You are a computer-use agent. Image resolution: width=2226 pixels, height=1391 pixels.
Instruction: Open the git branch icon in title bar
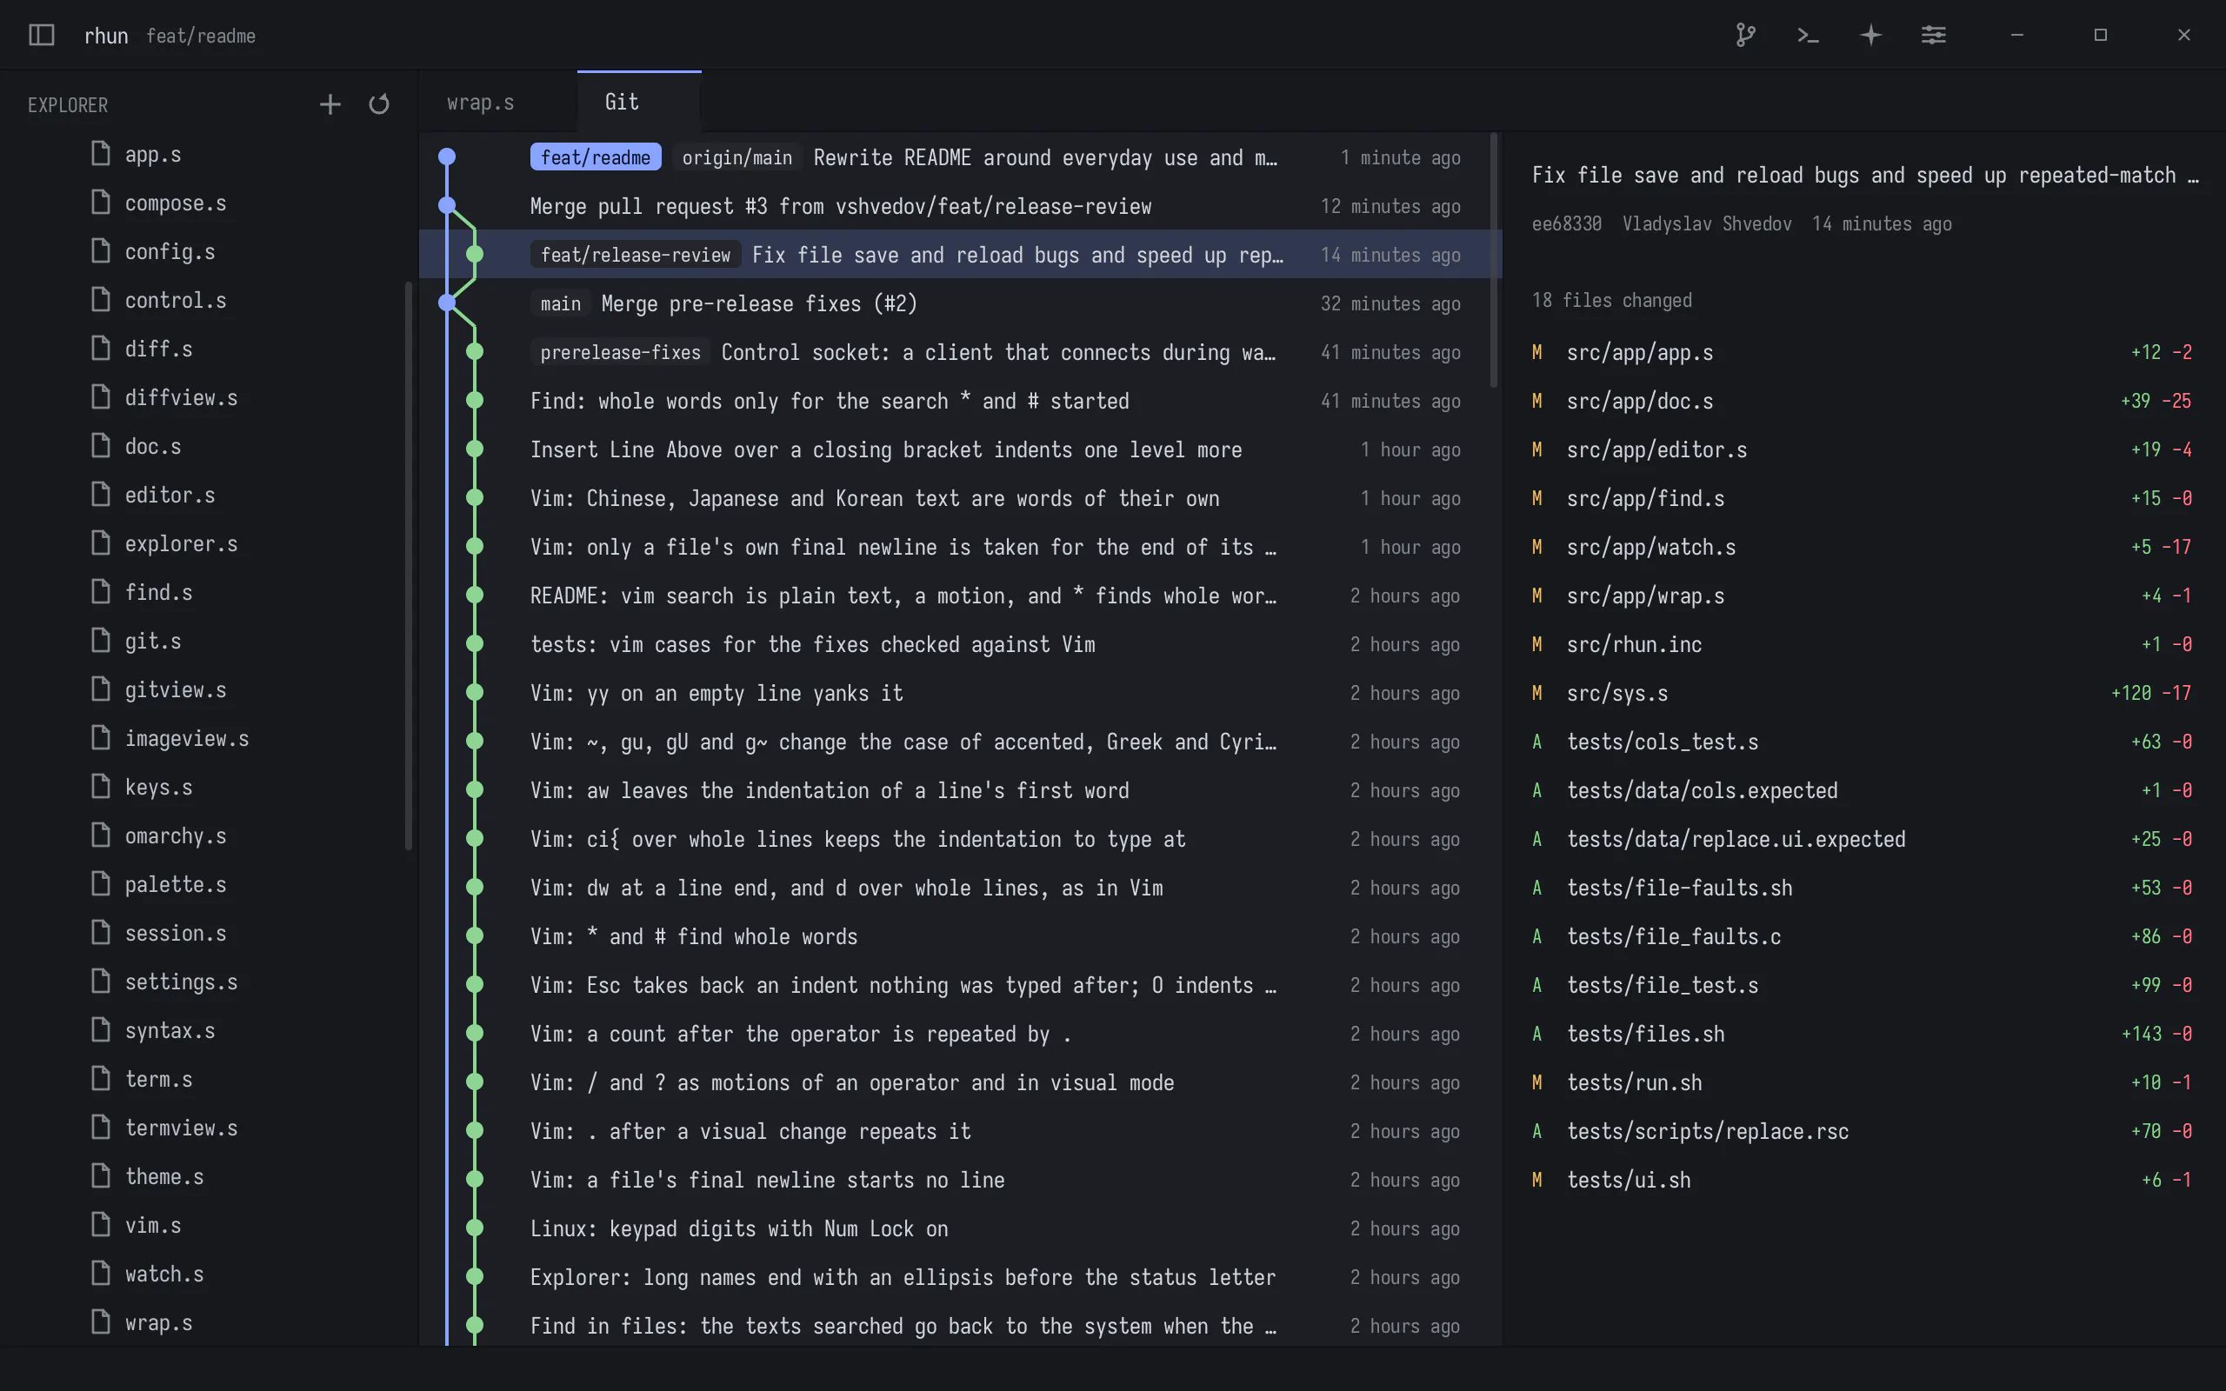coord(1745,35)
